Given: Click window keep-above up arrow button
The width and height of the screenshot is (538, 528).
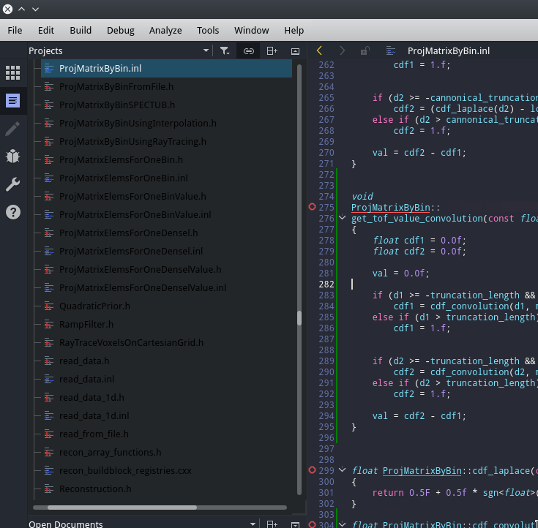Looking at the screenshot, I should 22,10.
